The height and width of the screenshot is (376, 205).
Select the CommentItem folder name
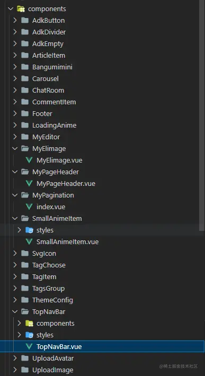point(54,102)
